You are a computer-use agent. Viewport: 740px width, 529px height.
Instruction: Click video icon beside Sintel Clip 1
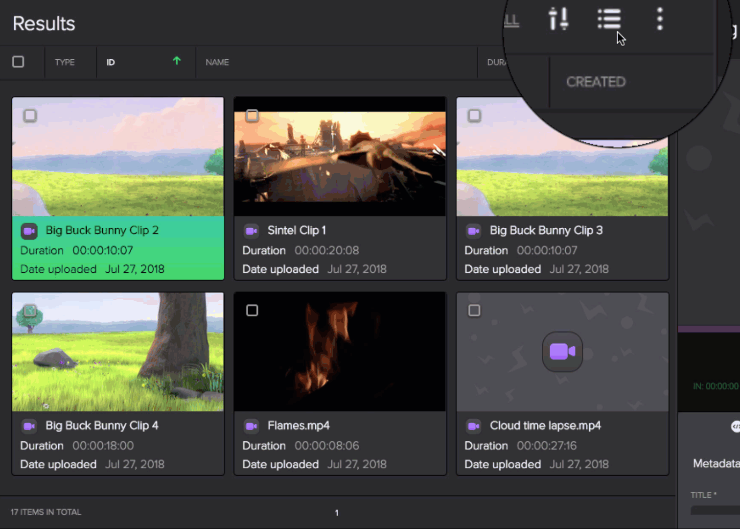click(x=251, y=231)
